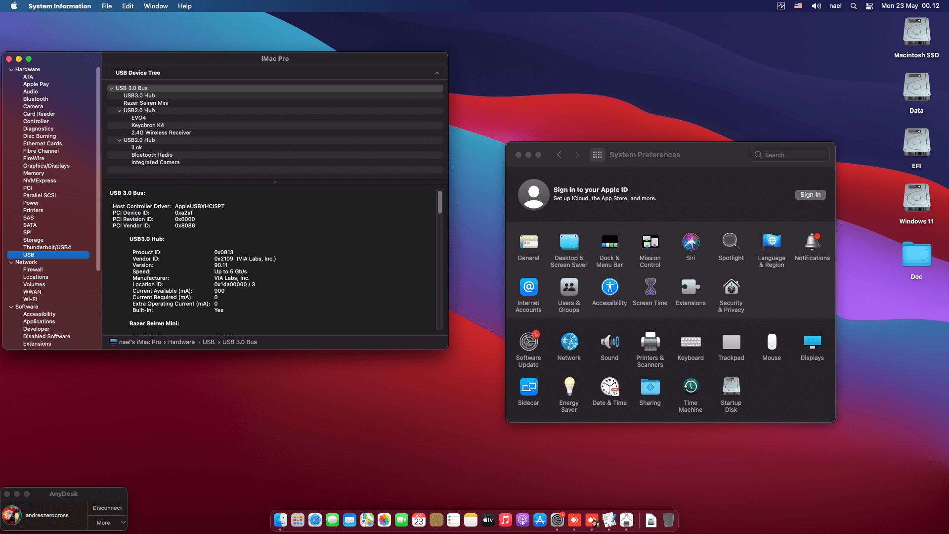Collapse the Hardware section in the sidebar
This screenshot has height=534, width=949.
(11, 69)
